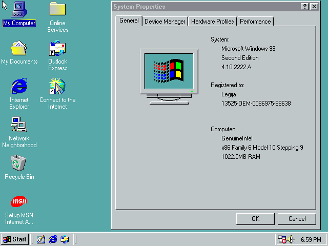Click the 'Computer:' label
This screenshot has height=246, width=328.
[x=223, y=129]
